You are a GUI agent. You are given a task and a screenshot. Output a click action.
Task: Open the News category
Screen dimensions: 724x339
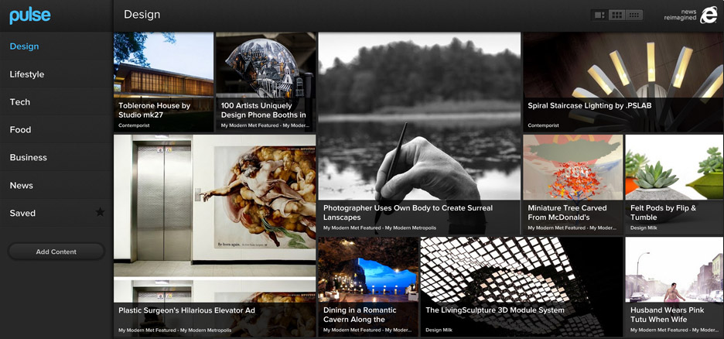click(x=22, y=186)
